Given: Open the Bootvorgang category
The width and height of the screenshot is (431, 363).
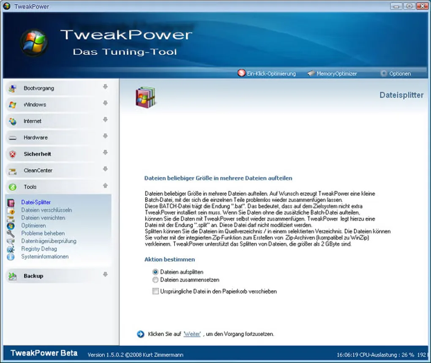Looking at the screenshot, I should [x=39, y=88].
